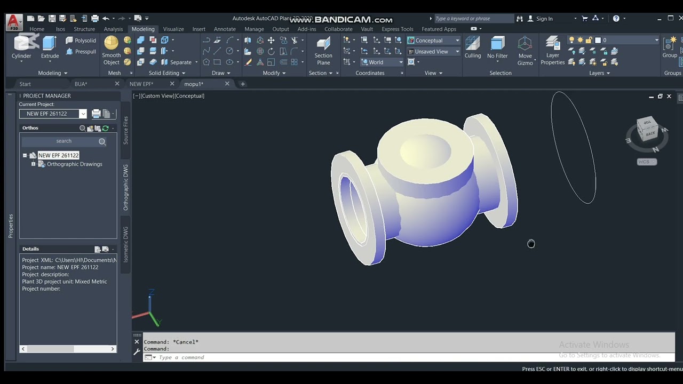Close the NEW EPF* drawing tab

pos(172,84)
